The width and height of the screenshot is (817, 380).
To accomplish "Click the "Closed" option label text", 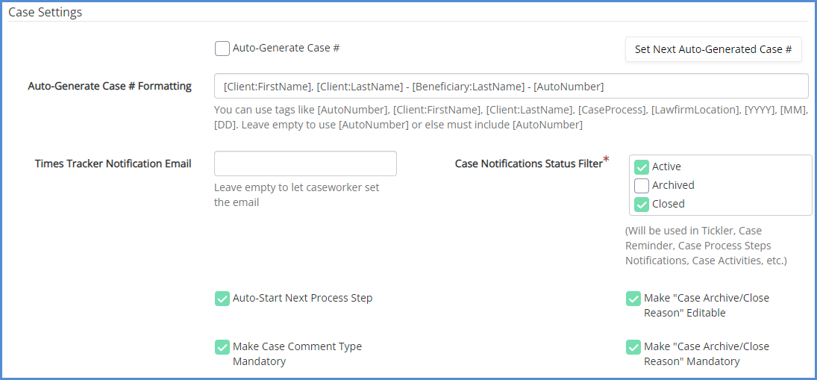I will click(668, 204).
